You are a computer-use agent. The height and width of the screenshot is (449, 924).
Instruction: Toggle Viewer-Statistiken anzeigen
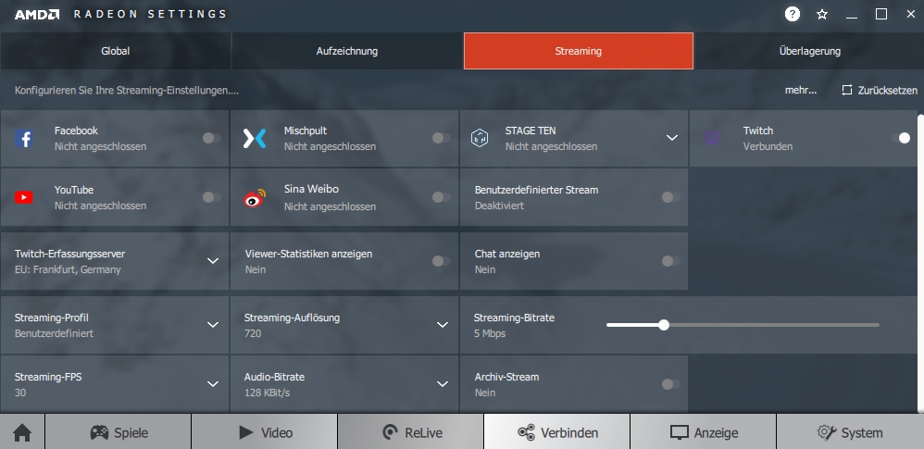coord(442,261)
